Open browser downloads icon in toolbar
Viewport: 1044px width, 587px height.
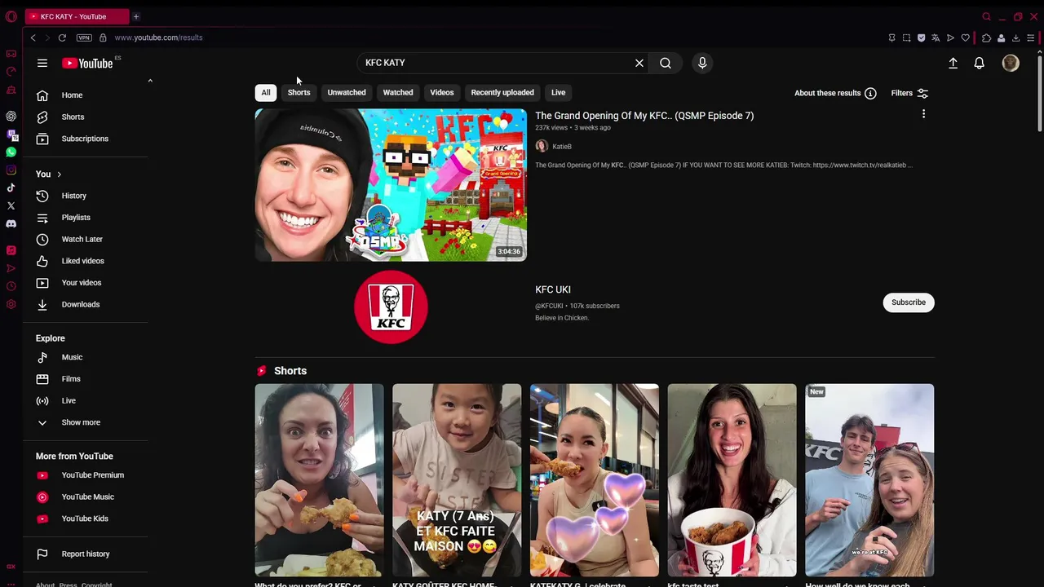[1015, 38]
